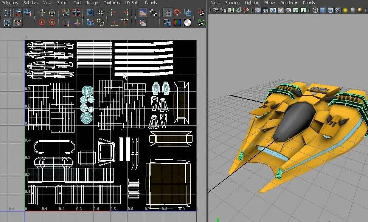The height and width of the screenshot is (222, 368).
Task: Toggle texture borders checker icon
Action: (x=201, y=12)
